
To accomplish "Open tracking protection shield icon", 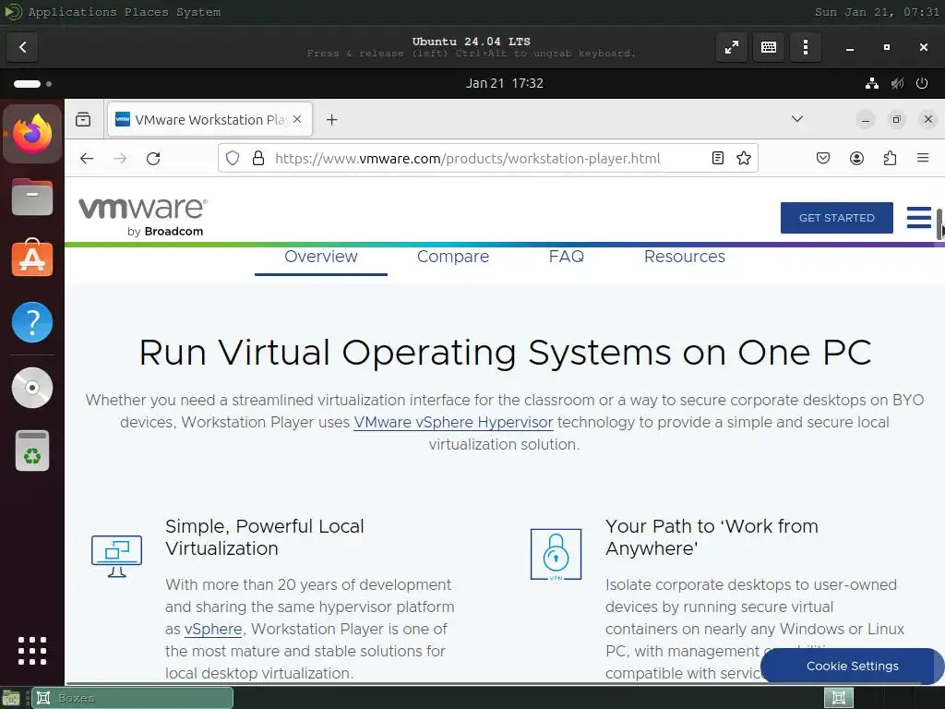I will click(x=233, y=159).
